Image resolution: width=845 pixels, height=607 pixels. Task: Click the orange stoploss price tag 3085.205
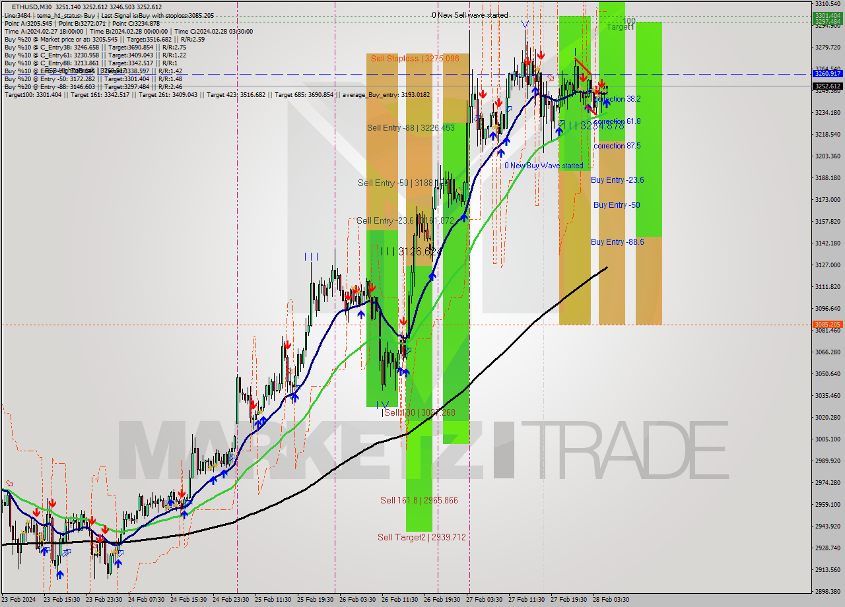tap(828, 325)
